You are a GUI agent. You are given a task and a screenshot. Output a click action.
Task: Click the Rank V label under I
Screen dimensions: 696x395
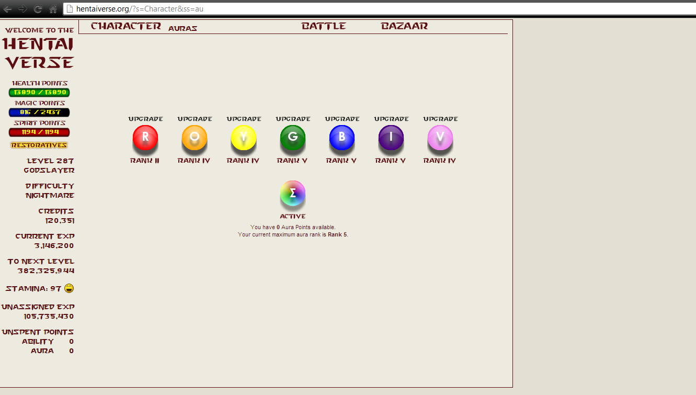[391, 161]
